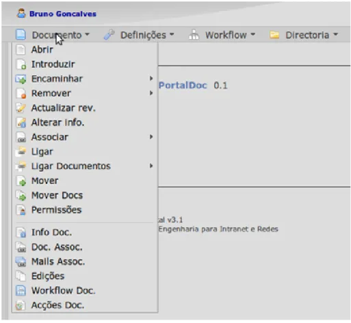This screenshot has width=351, height=323.
Task: Select the Mover Docs menu entry
Action: [85, 196]
